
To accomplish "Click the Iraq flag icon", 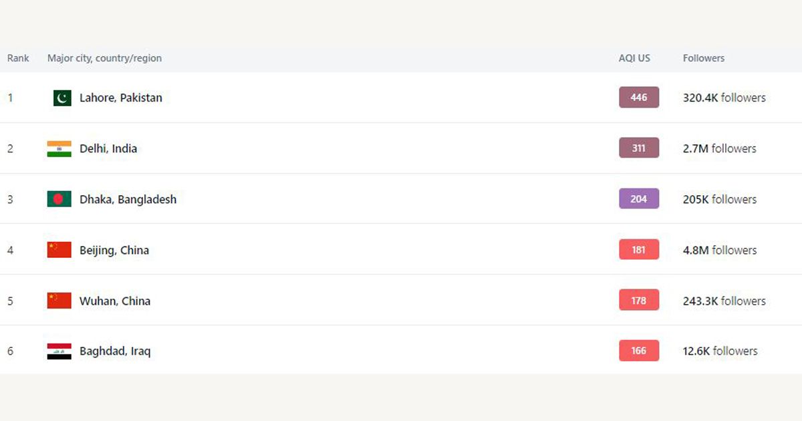I will click(59, 352).
